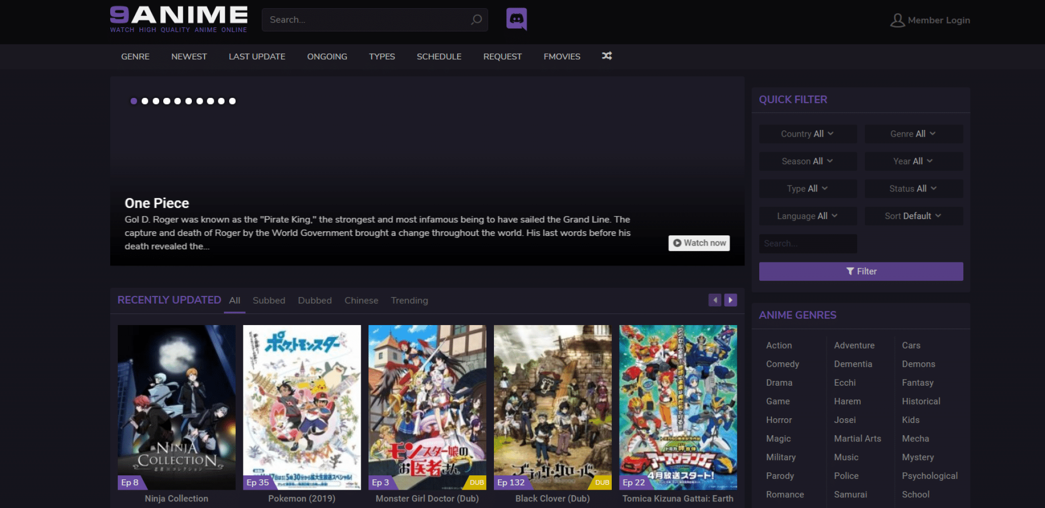1045x508 pixels.
Task: Open the Cars genre link
Action: 911,345
